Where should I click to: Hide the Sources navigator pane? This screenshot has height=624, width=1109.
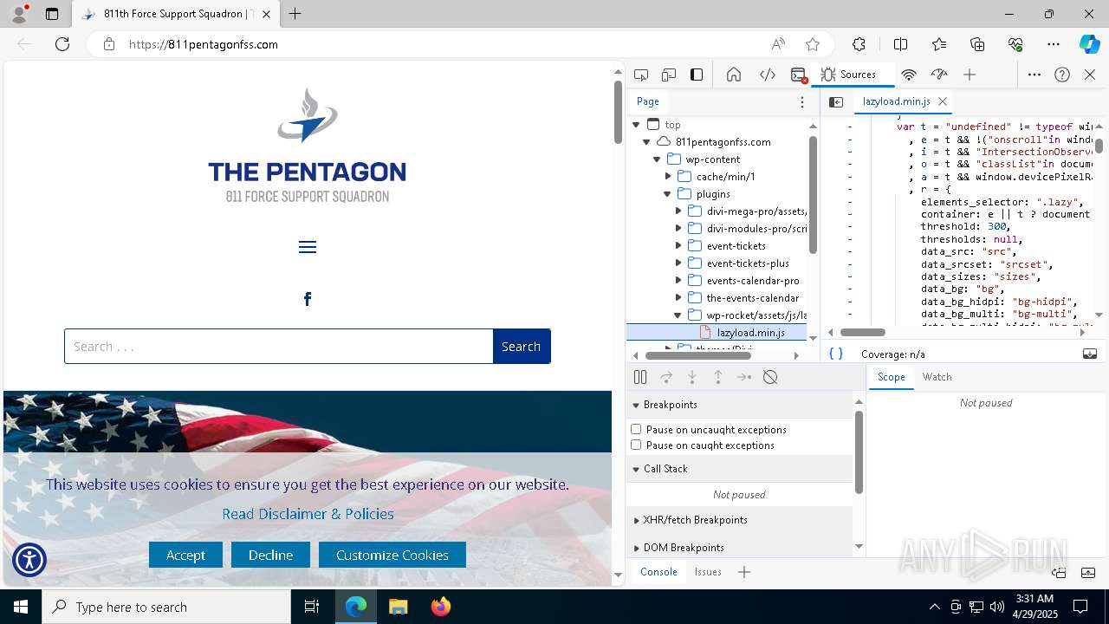(836, 101)
